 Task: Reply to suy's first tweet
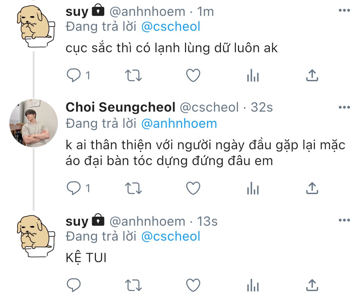74,76
